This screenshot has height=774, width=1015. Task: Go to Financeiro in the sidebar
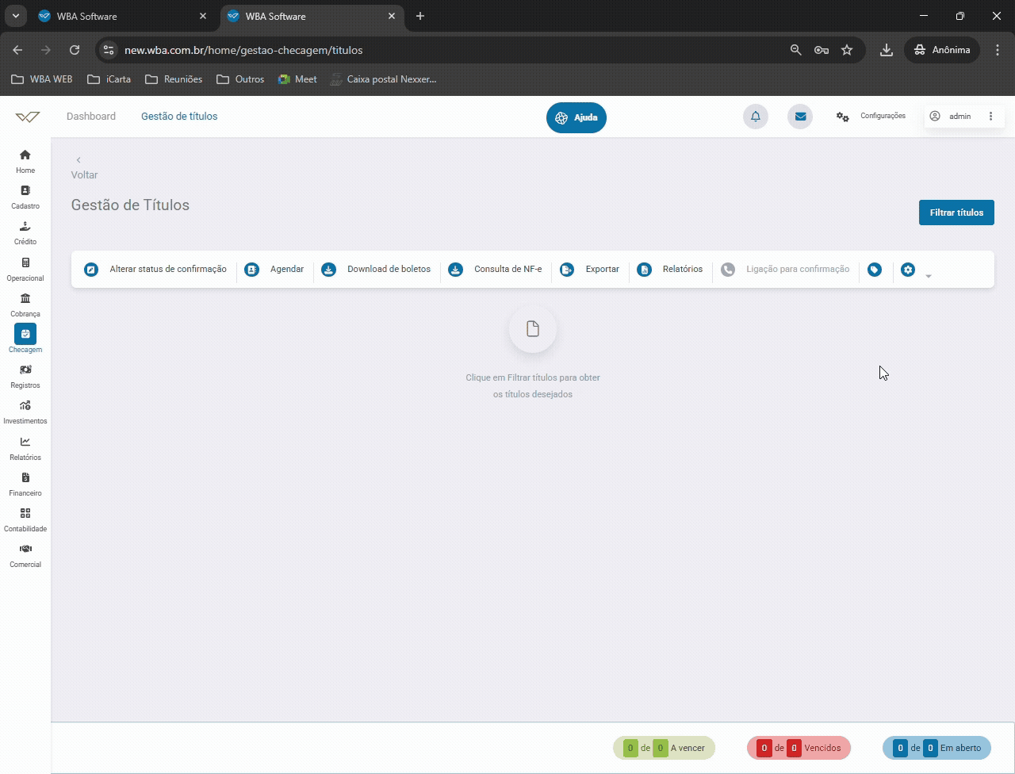25,484
